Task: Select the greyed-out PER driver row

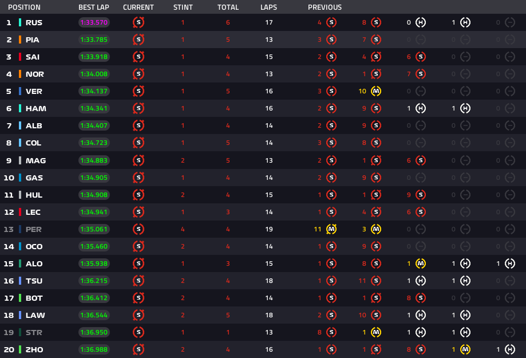Action: 263,229
